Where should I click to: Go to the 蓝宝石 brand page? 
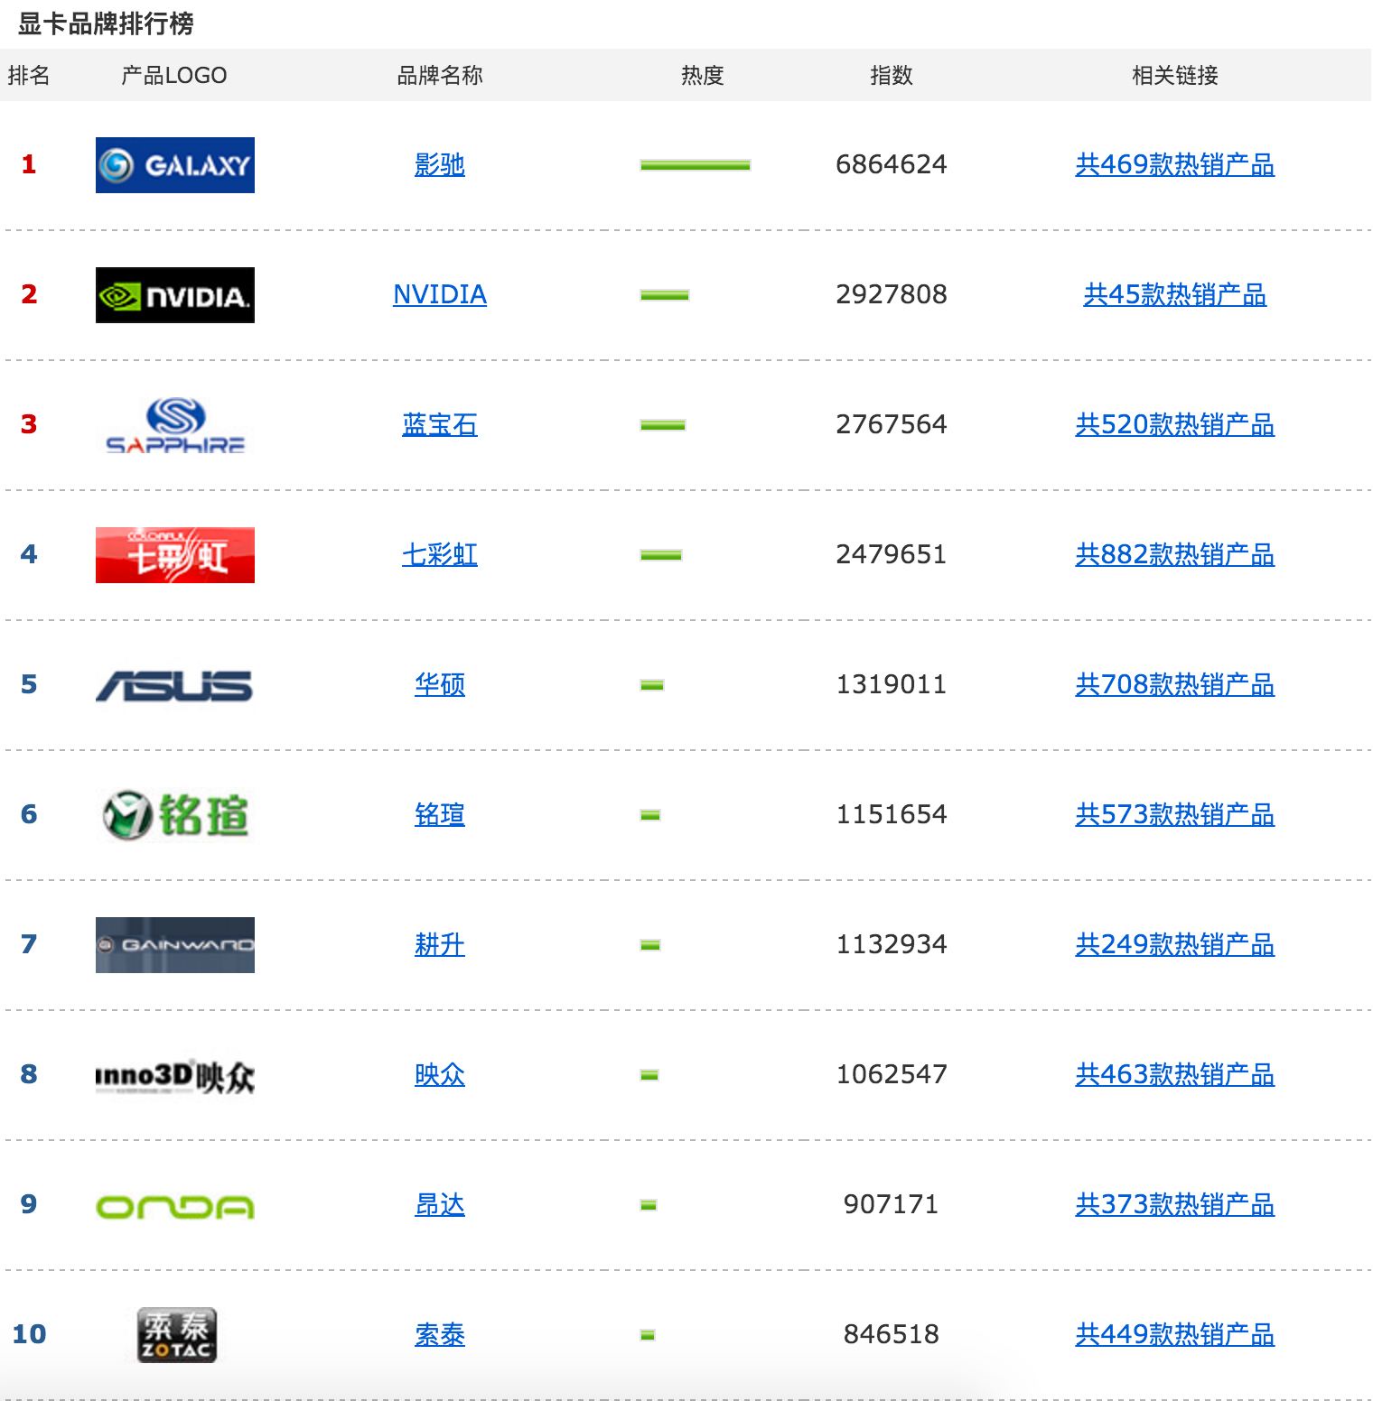440,425
